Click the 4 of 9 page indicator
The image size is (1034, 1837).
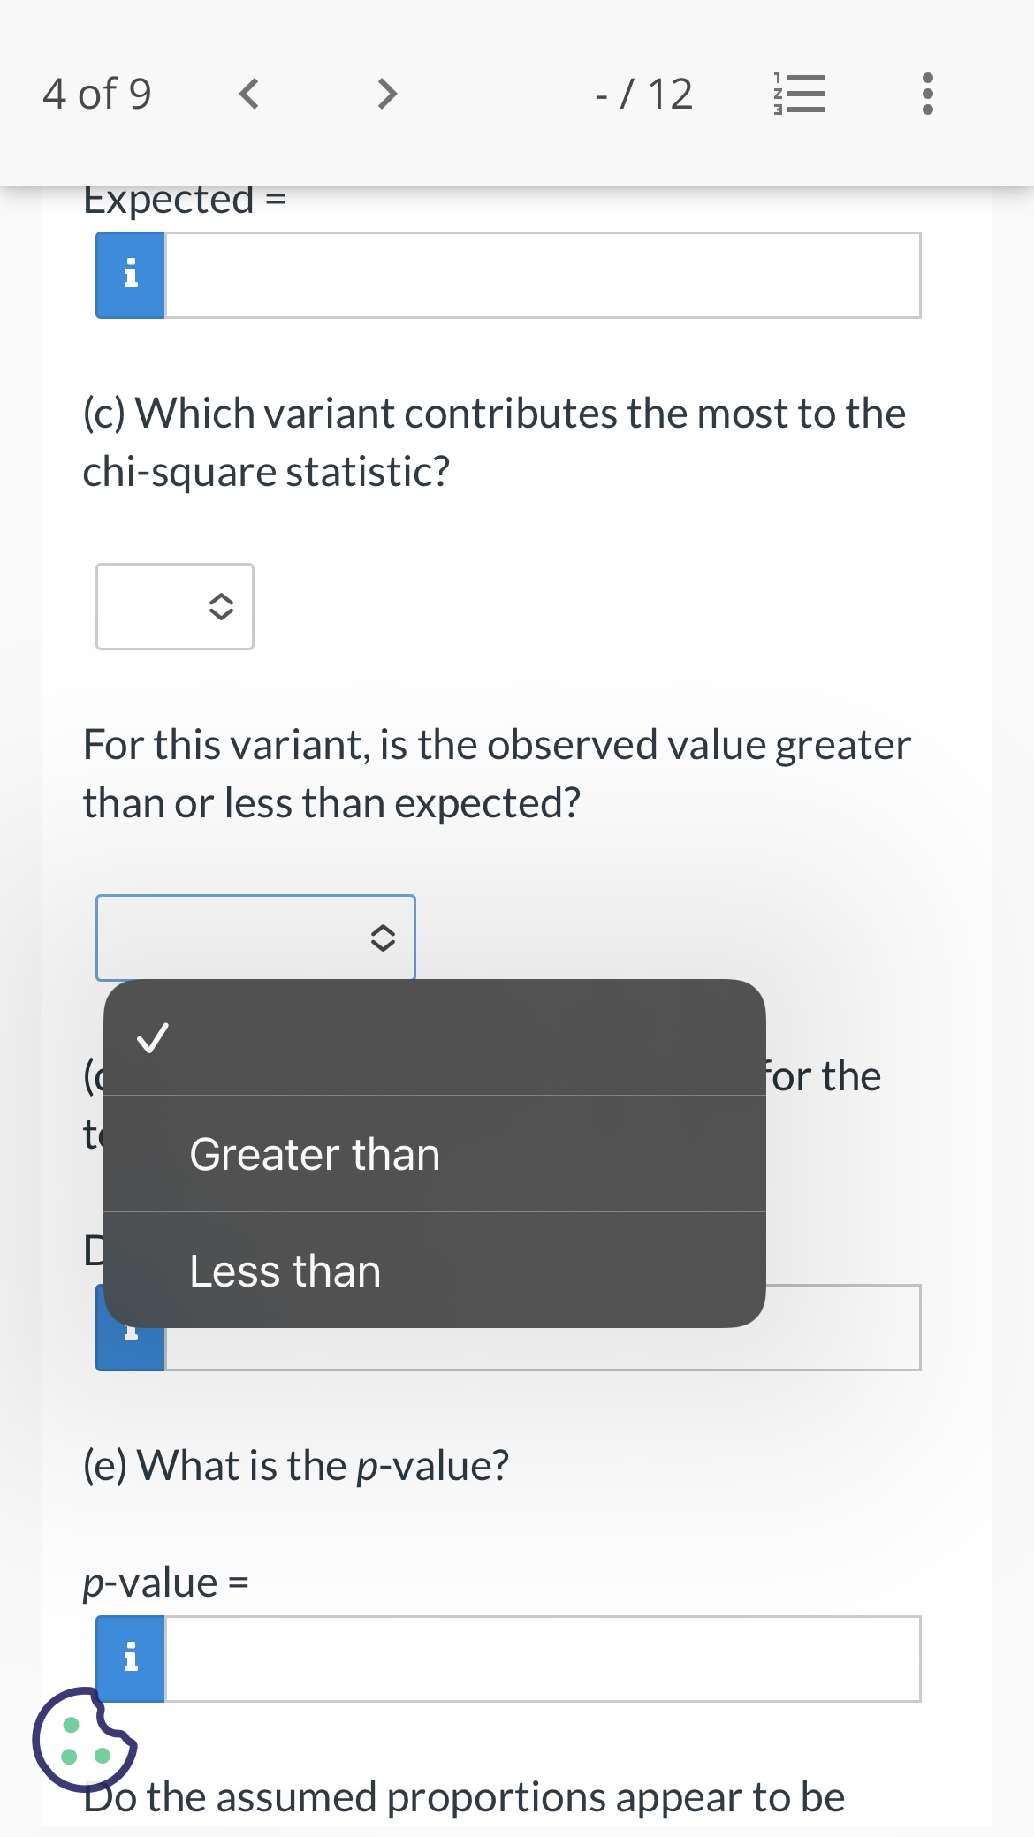98,94
